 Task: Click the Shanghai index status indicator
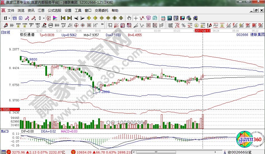click(8, 152)
